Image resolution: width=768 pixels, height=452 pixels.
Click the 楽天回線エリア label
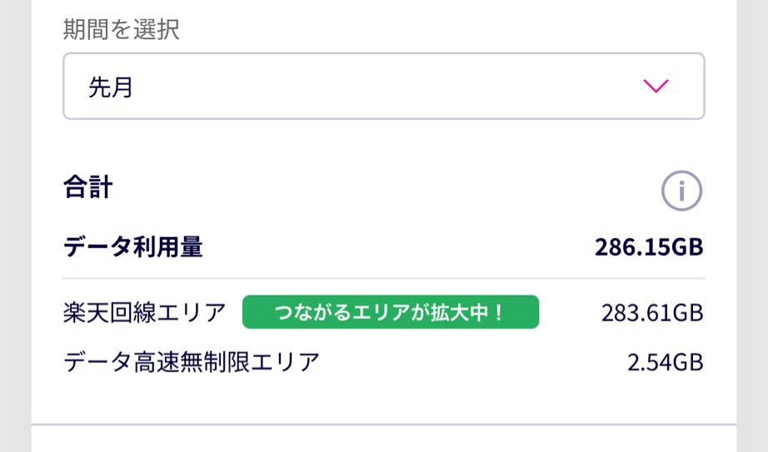(x=145, y=312)
